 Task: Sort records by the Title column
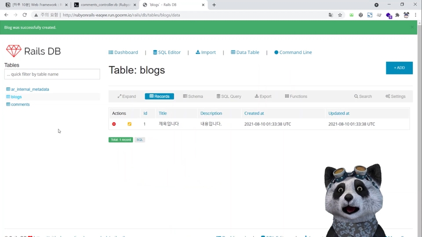[x=163, y=113]
